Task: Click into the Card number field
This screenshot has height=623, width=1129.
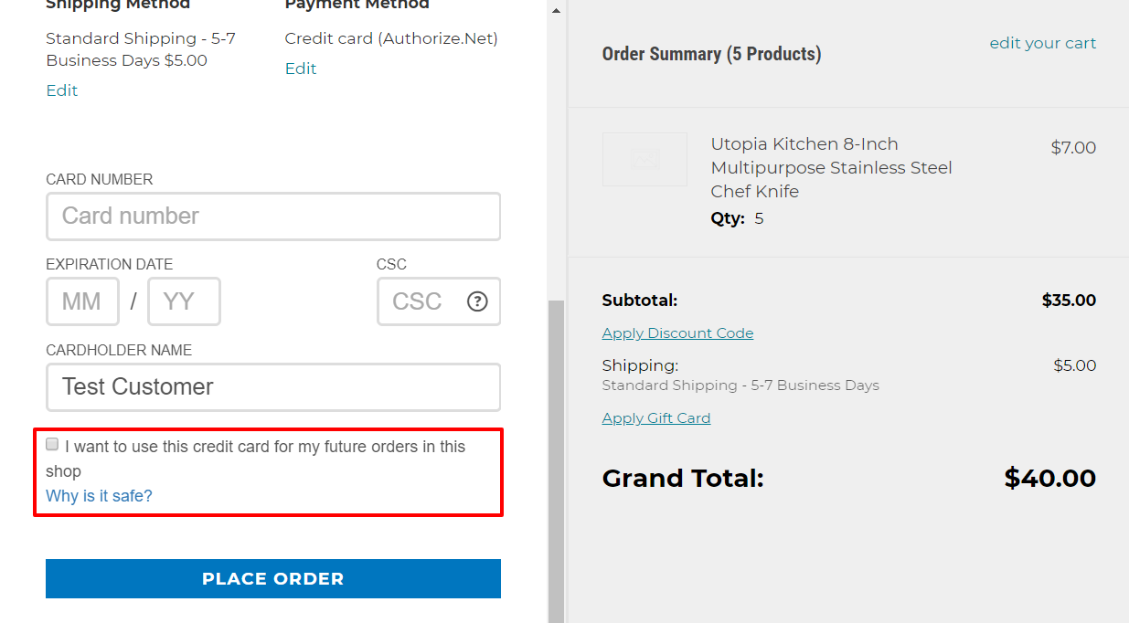Action: coord(273,216)
